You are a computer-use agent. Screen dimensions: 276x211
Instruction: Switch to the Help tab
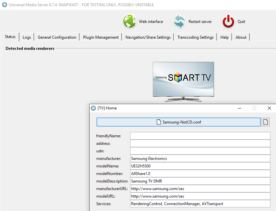point(224,37)
